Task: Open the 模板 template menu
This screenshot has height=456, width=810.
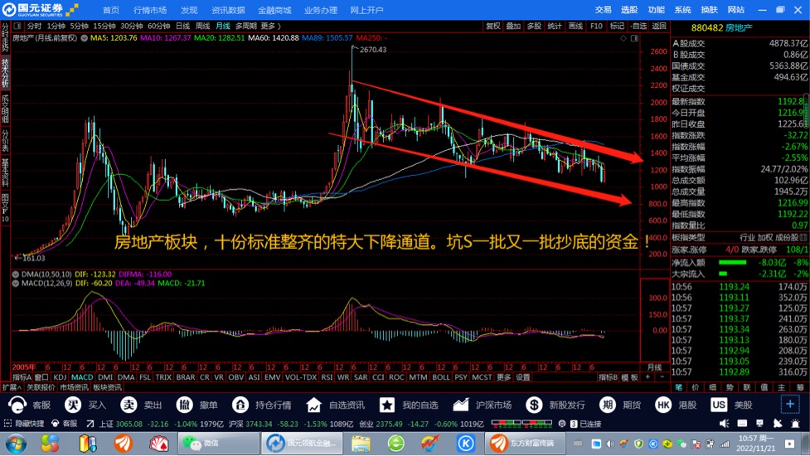Action: point(629,377)
